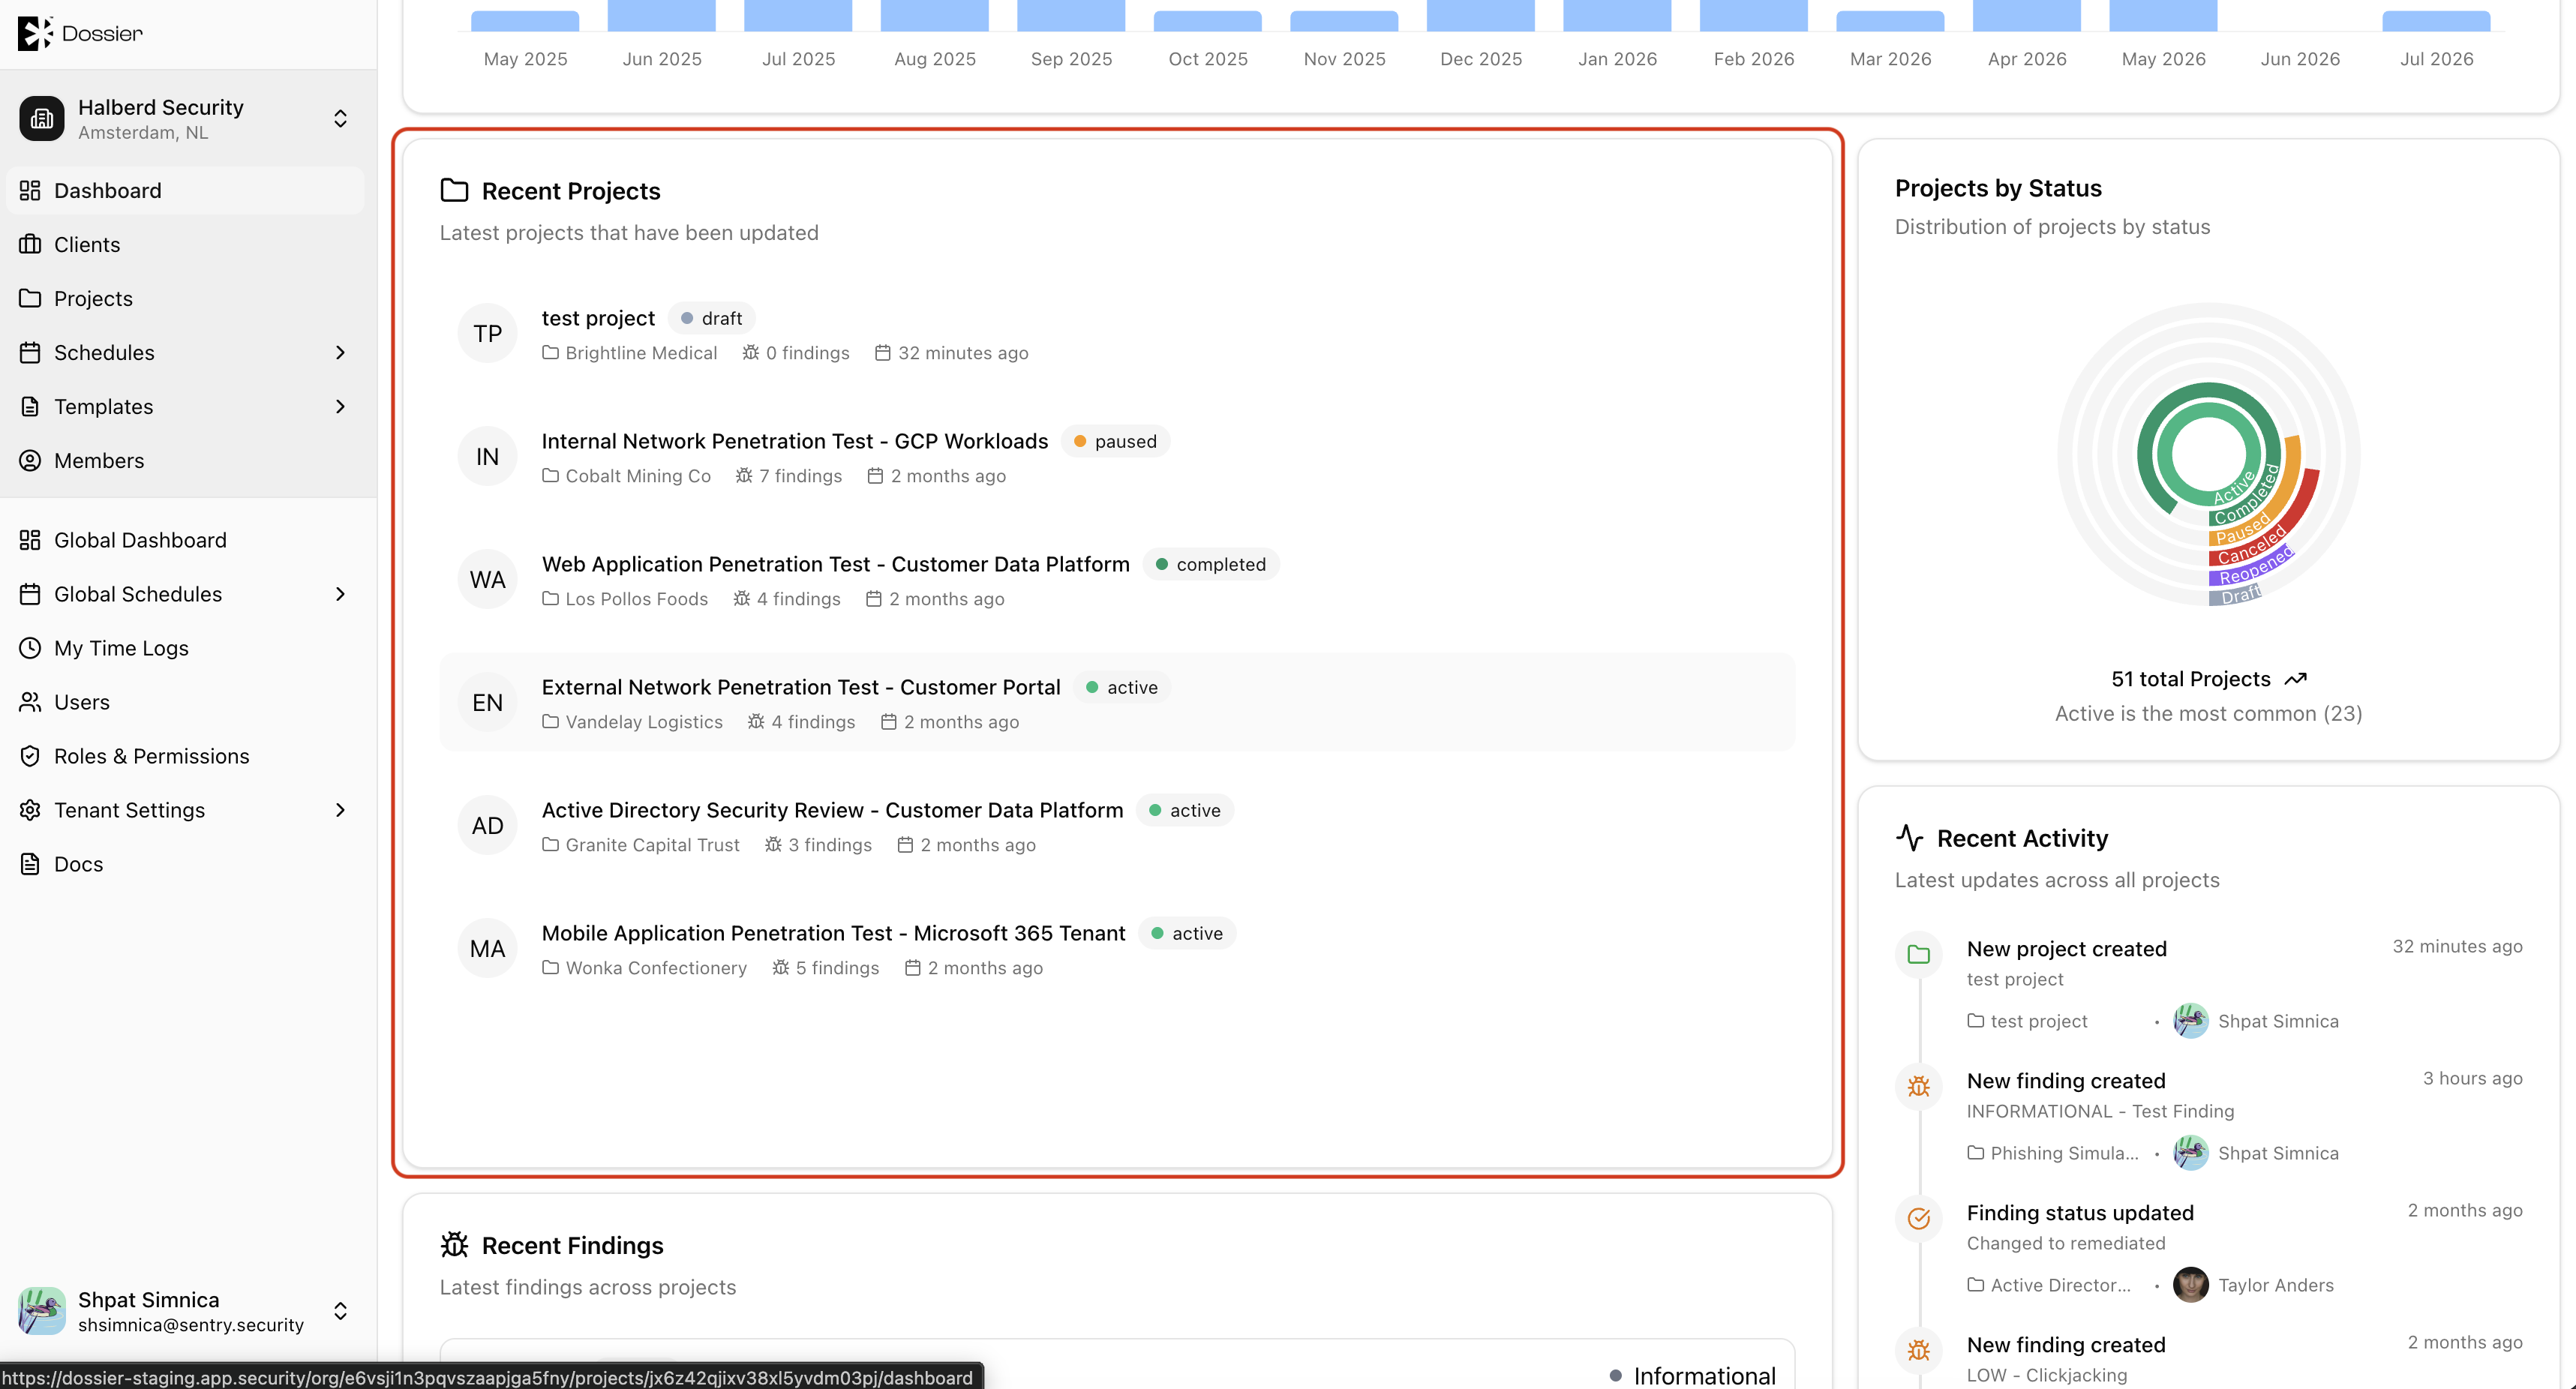
Task: Open the test project row
Action: (x=1117, y=334)
